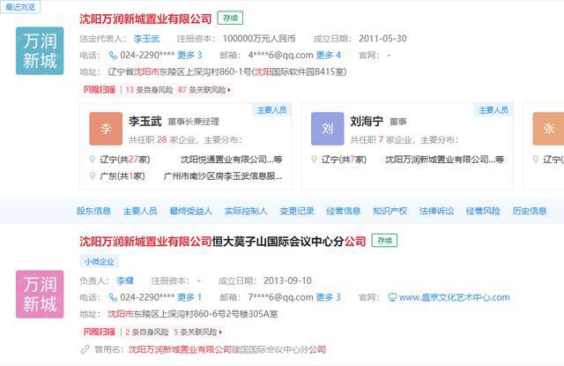This screenshot has width=564, height=366.
Task: Click the location pin icon next to 辽宁(共27家)
Action: [x=93, y=159]
